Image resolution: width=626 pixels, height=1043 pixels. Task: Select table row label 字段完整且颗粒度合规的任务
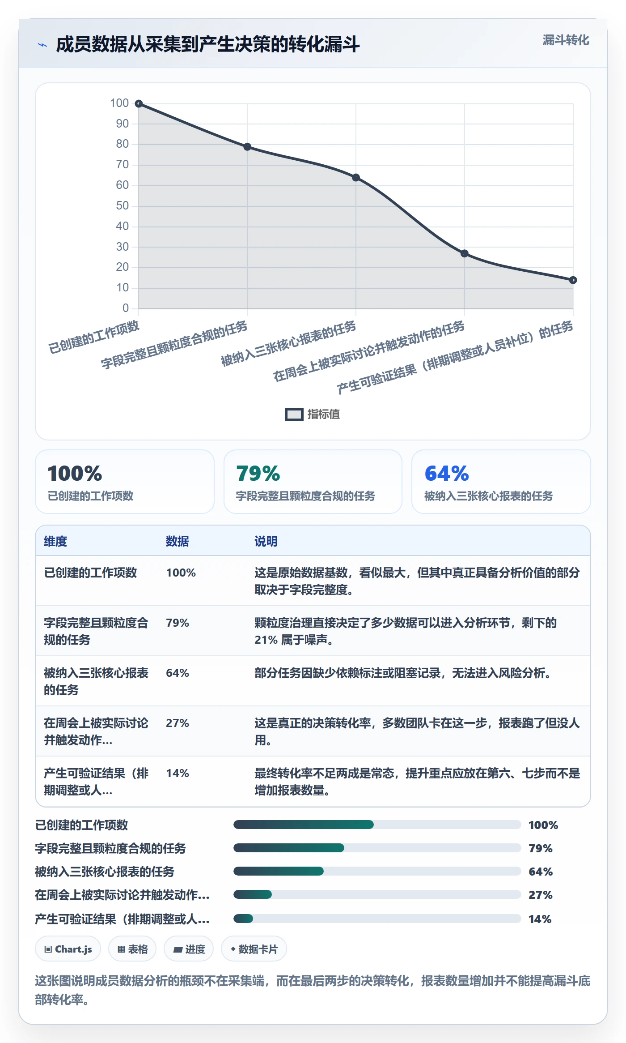(96, 631)
